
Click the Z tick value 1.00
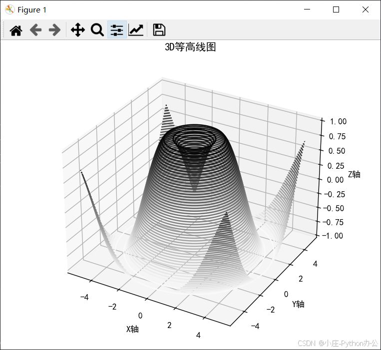point(338,121)
